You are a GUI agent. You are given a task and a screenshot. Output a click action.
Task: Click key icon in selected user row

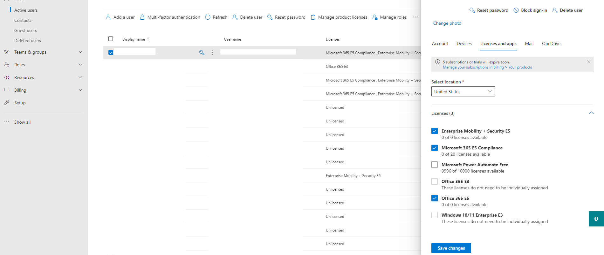tap(202, 53)
